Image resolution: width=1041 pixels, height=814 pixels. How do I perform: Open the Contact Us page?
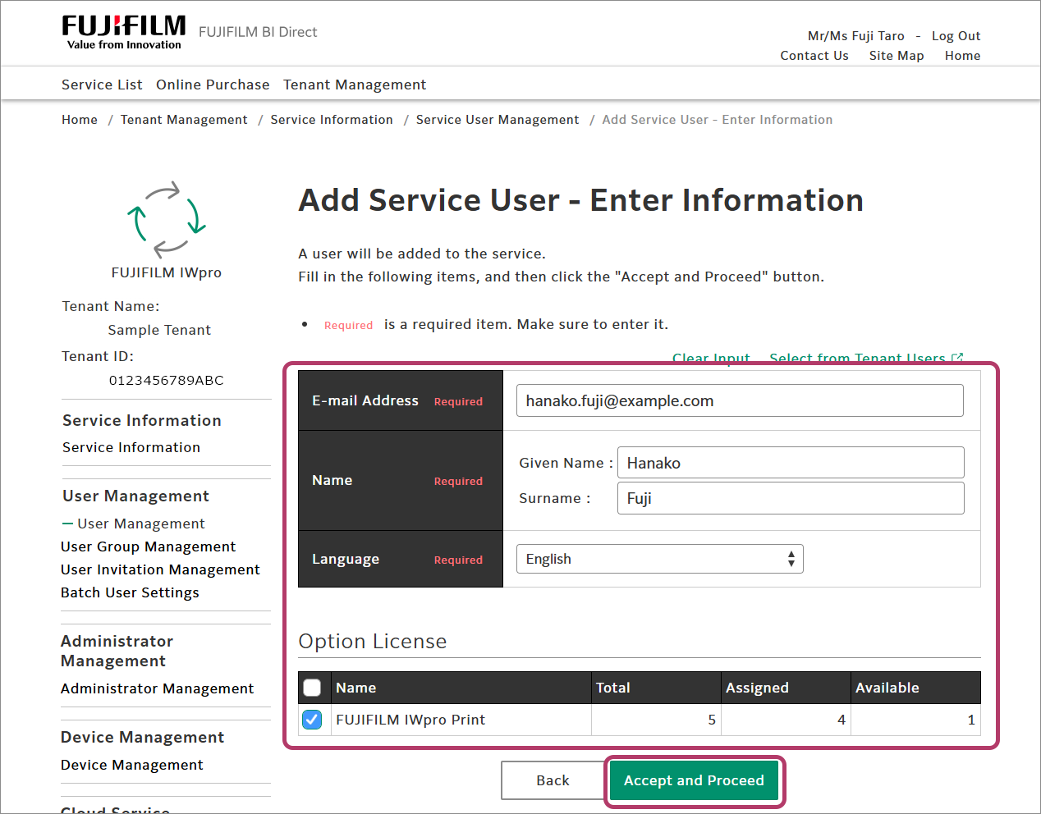point(814,56)
